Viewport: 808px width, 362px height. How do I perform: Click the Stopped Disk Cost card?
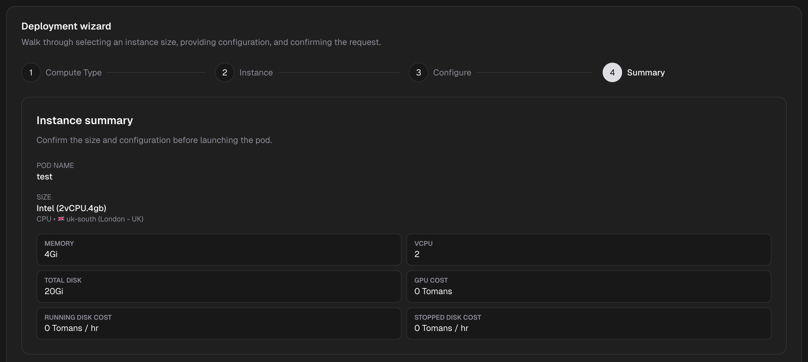click(588, 323)
